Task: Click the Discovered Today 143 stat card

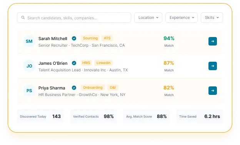Action: (x=40, y=116)
